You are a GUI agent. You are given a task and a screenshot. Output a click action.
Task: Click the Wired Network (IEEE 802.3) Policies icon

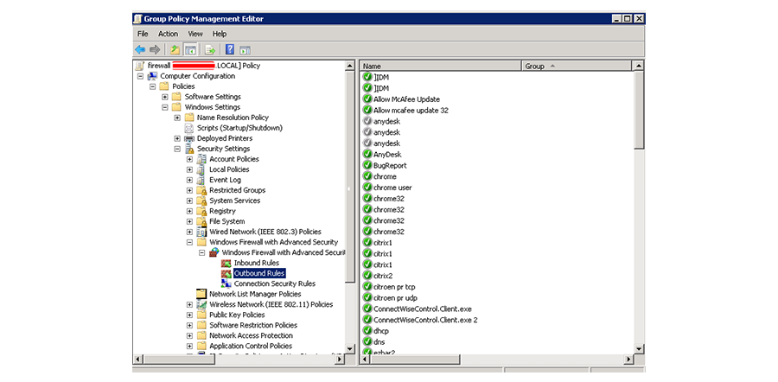[201, 232]
